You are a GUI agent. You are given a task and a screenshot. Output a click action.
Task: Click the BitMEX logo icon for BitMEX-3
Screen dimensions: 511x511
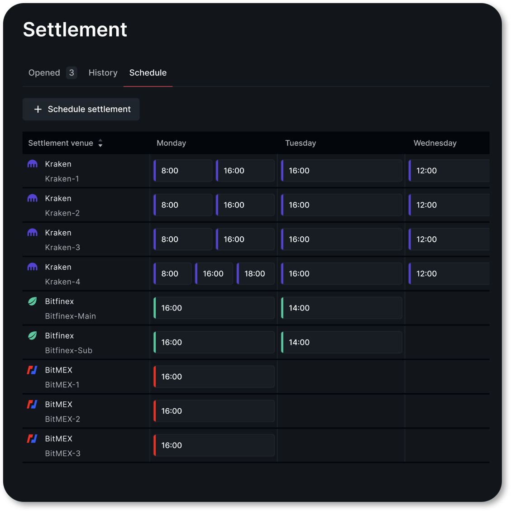[32, 439]
